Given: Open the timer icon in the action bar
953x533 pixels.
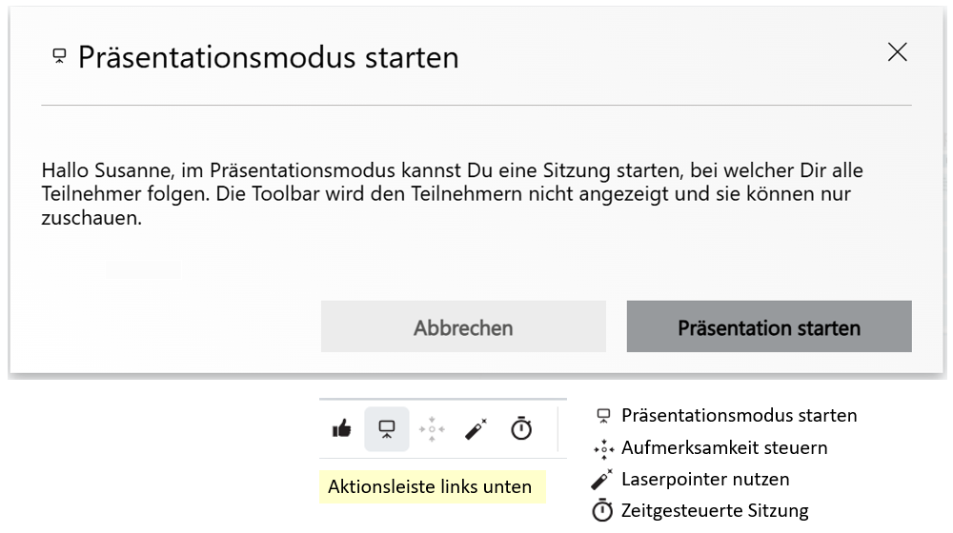Looking at the screenshot, I should coord(521,429).
